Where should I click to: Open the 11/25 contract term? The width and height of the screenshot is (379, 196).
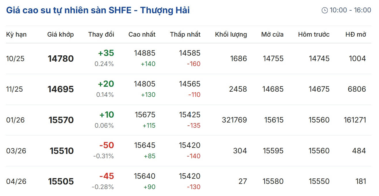coord(14,89)
